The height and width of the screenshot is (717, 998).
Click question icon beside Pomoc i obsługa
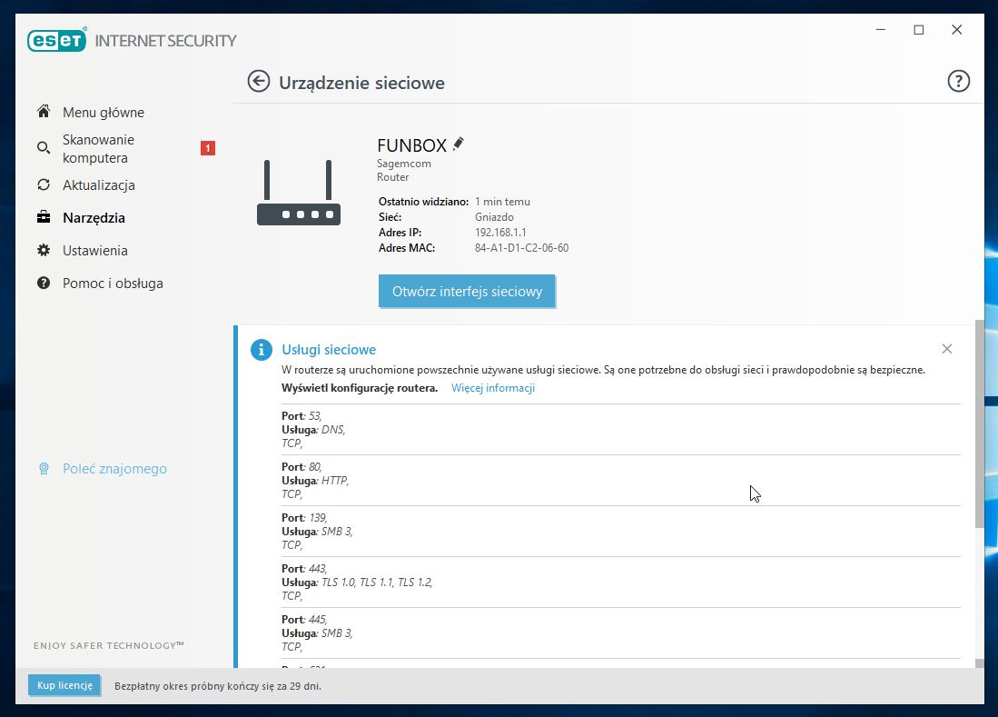tap(44, 283)
